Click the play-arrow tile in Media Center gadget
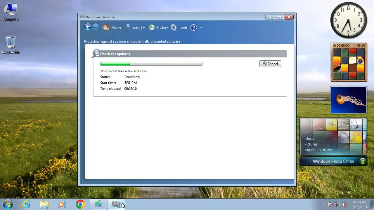The height and width of the screenshot is (210, 374). coord(344,136)
